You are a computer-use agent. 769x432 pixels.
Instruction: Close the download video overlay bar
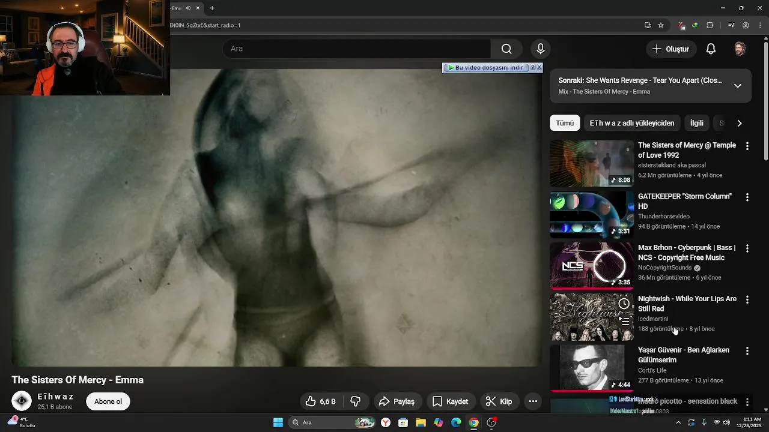539,68
